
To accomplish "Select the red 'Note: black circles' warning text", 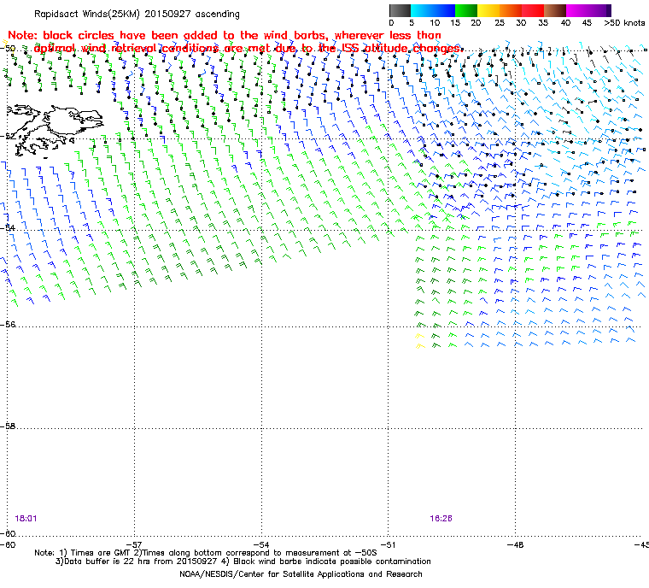I will 235,42.
